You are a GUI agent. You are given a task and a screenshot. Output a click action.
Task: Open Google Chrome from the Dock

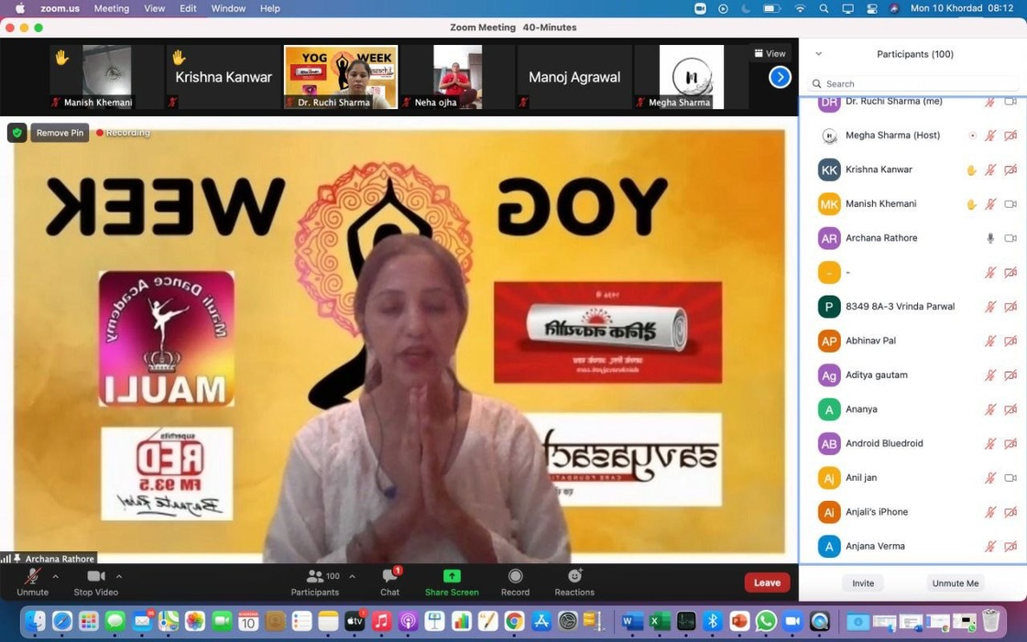(515, 620)
